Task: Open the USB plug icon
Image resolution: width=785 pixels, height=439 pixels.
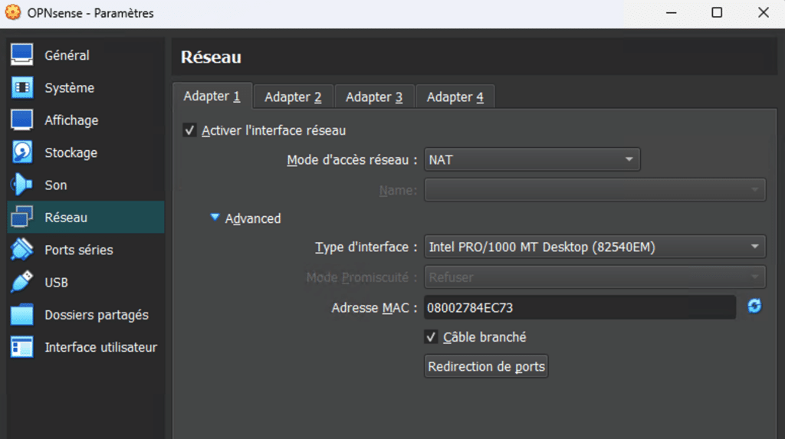Action: 22,282
